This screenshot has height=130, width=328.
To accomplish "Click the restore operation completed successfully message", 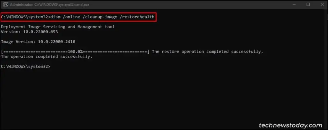I will pyautogui.click(x=207, y=52).
